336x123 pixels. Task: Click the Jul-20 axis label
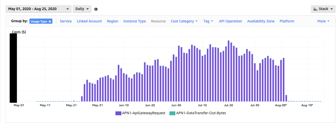(x=229, y=105)
